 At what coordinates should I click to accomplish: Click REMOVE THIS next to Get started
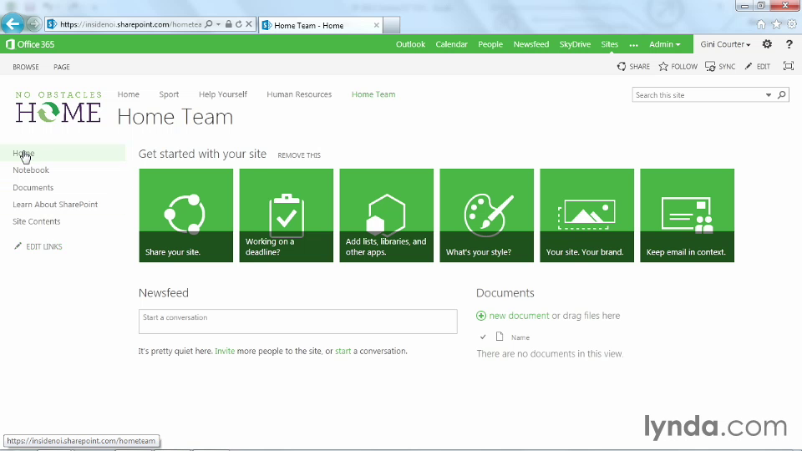299,155
